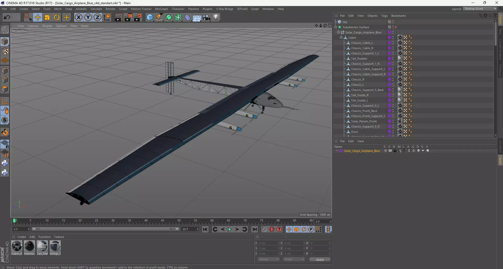
Task: Open viewport Cameras menu
Action: coord(33,26)
